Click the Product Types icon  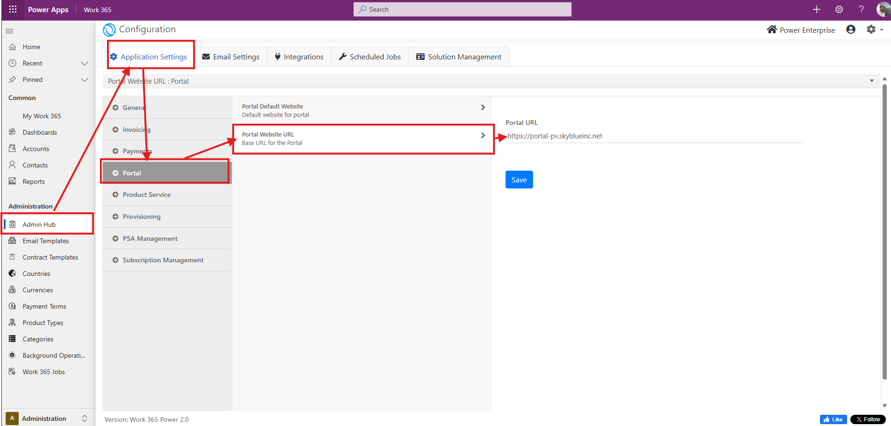click(x=13, y=323)
